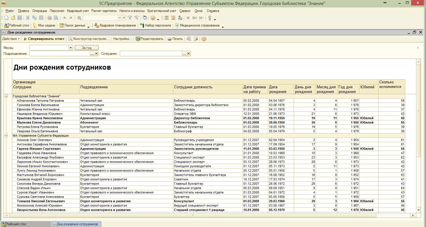Image resolution: width=426 pixels, height=227 pixels.
Task: Open the Help info icon
Action: click(x=153, y=18)
